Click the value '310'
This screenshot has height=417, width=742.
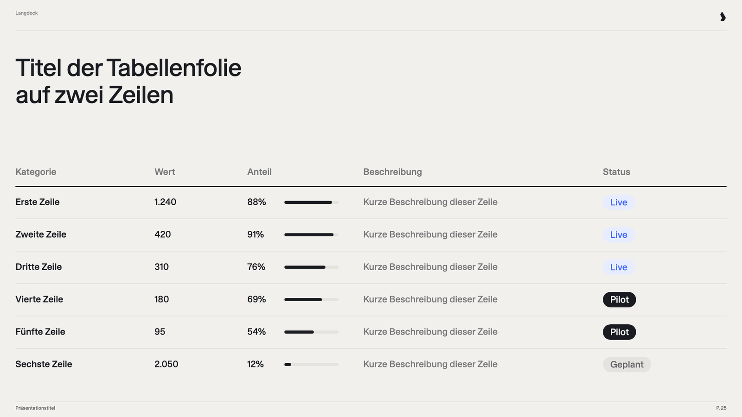[x=162, y=267]
